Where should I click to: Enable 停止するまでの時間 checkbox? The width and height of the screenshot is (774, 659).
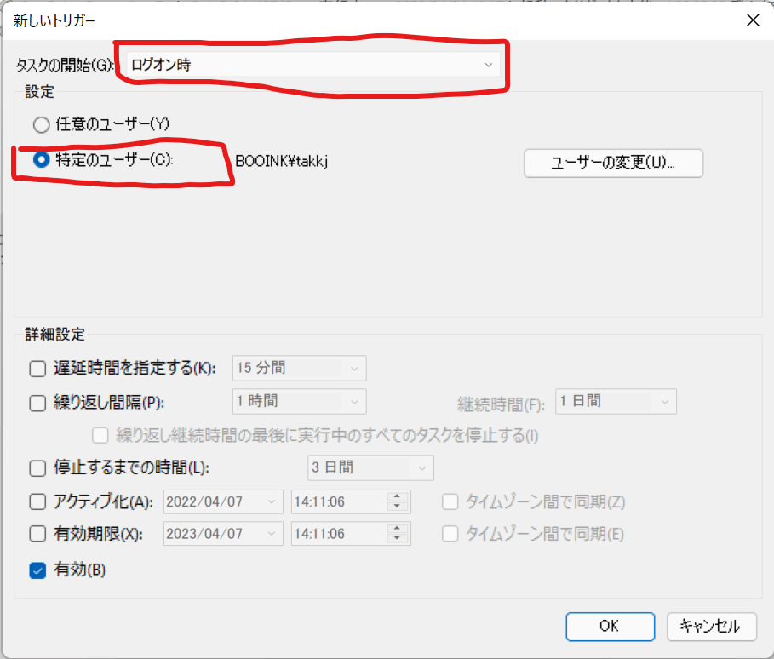coord(37,467)
